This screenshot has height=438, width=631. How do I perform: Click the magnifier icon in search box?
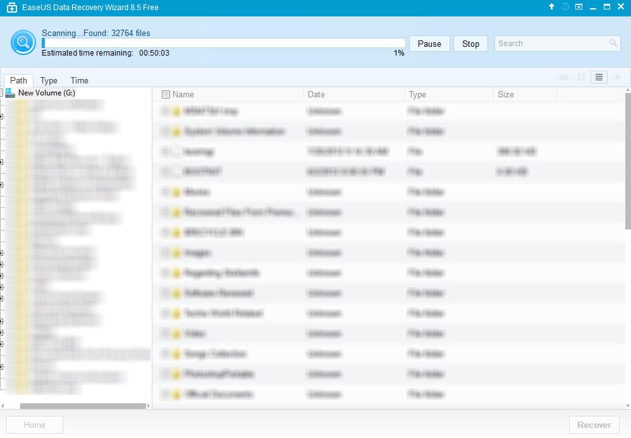[613, 43]
